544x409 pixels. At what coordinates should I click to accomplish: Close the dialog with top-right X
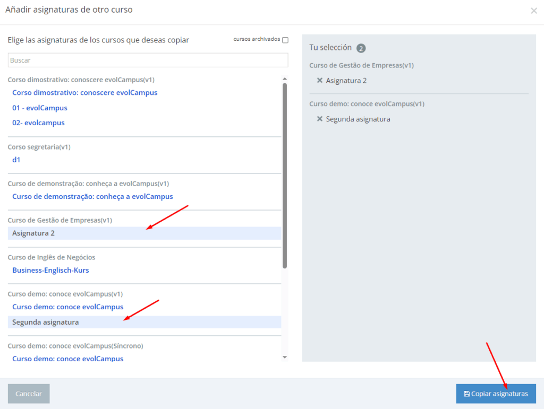pyautogui.click(x=533, y=11)
